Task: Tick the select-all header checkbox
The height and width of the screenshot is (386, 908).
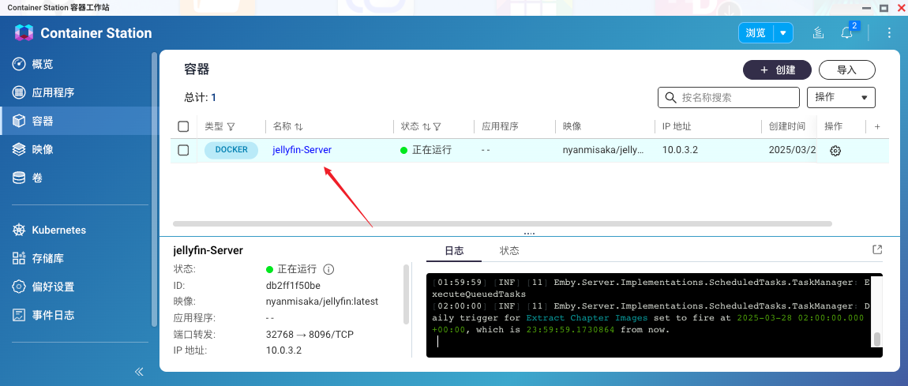Action: click(183, 126)
